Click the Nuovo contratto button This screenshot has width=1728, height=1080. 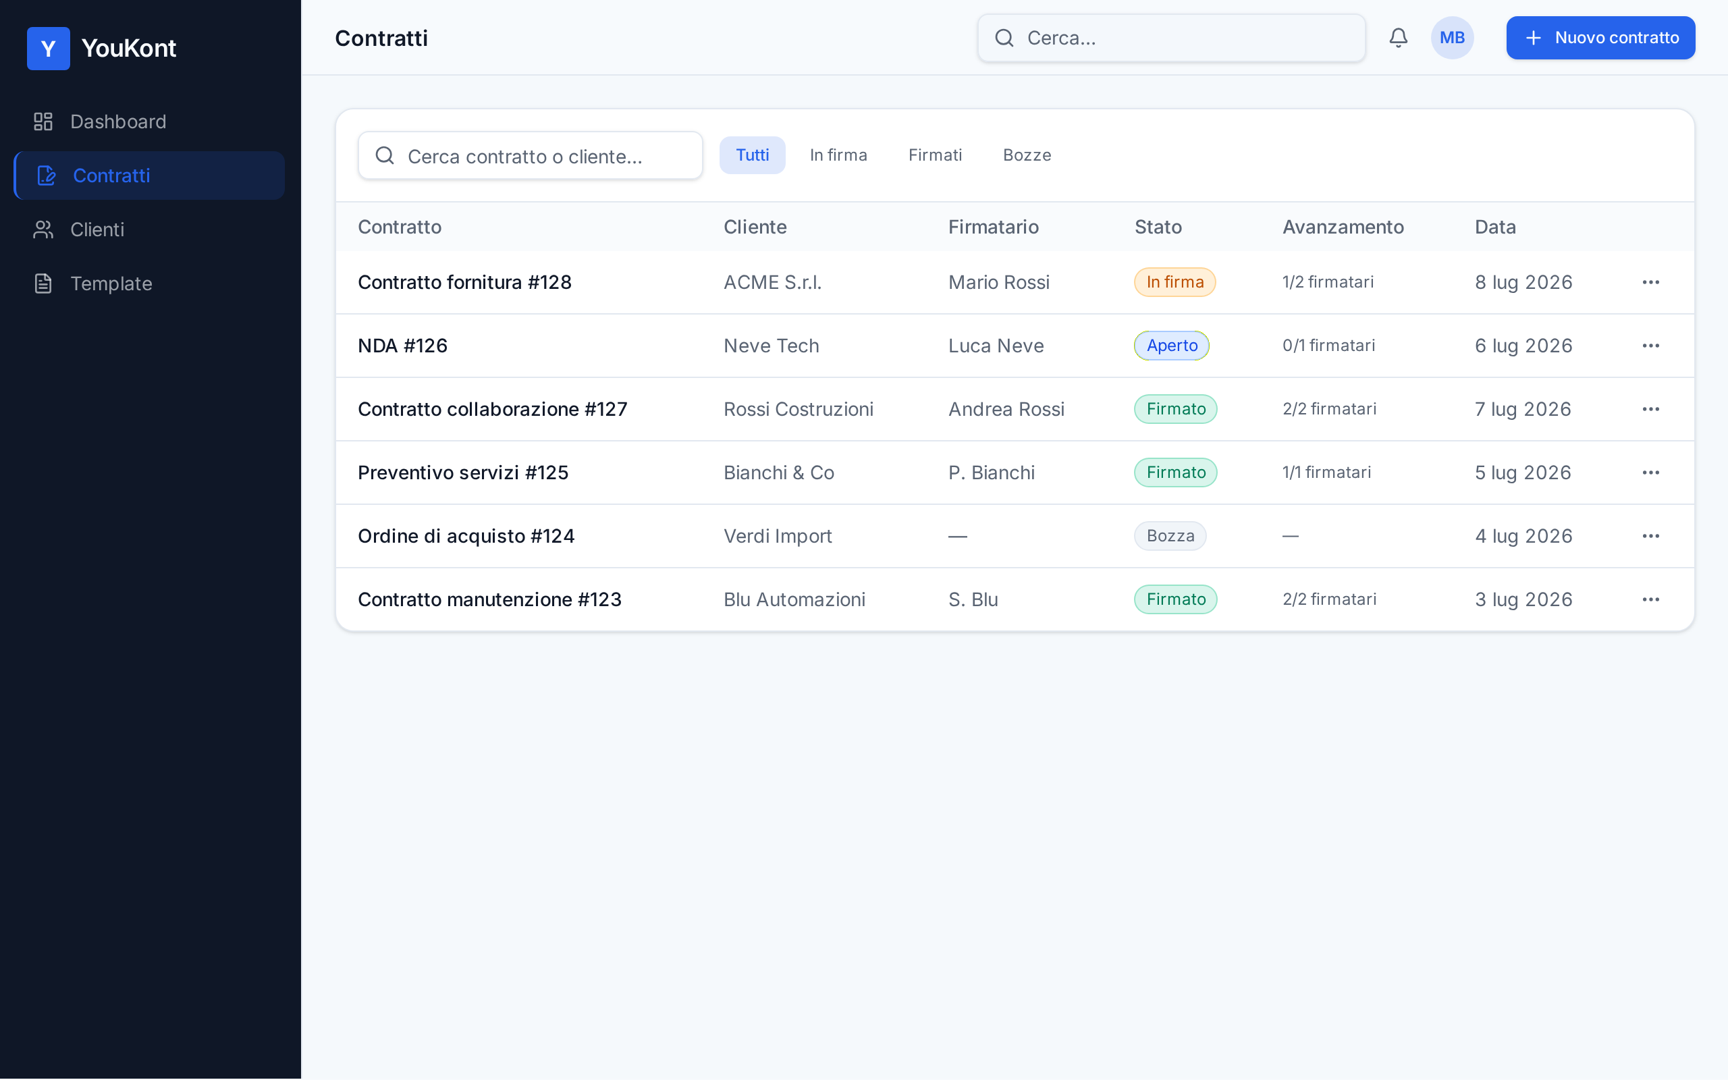[1600, 38]
